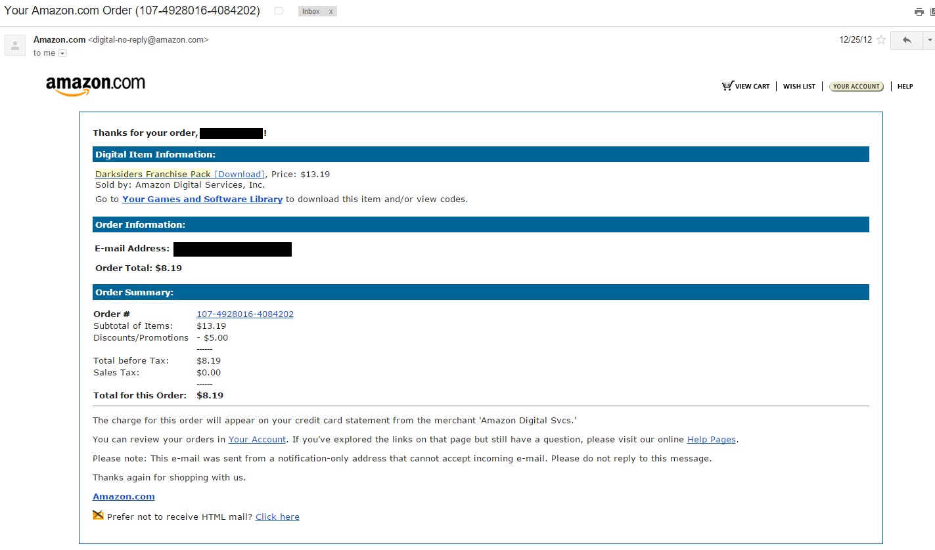Click the Reply arrow button
The height and width of the screenshot is (550, 935).
tap(907, 40)
